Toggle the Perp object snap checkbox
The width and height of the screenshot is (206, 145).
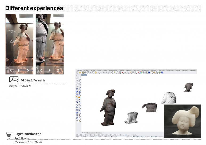102,135
